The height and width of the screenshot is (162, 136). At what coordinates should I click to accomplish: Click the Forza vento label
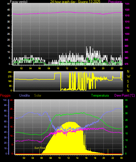(19, 2)
